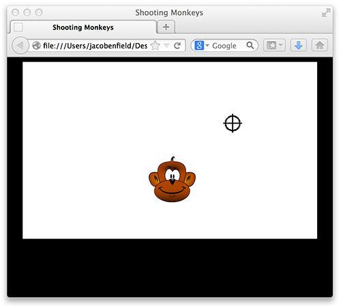This screenshot has height=306, width=341.
Task: Go to home page via house icon
Action: [320, 45]
